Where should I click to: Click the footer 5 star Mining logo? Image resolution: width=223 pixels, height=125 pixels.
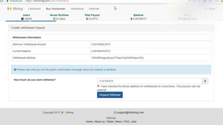(x=67, y=112)
